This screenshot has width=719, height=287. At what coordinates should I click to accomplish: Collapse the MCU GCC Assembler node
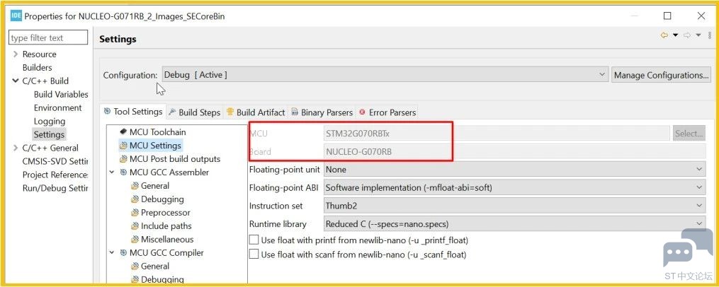tap(112, 172)
